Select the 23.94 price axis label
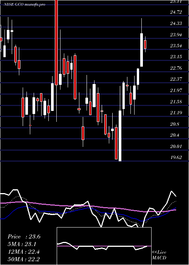The height and width of the screenshot is (265, 189). (176, 34)
